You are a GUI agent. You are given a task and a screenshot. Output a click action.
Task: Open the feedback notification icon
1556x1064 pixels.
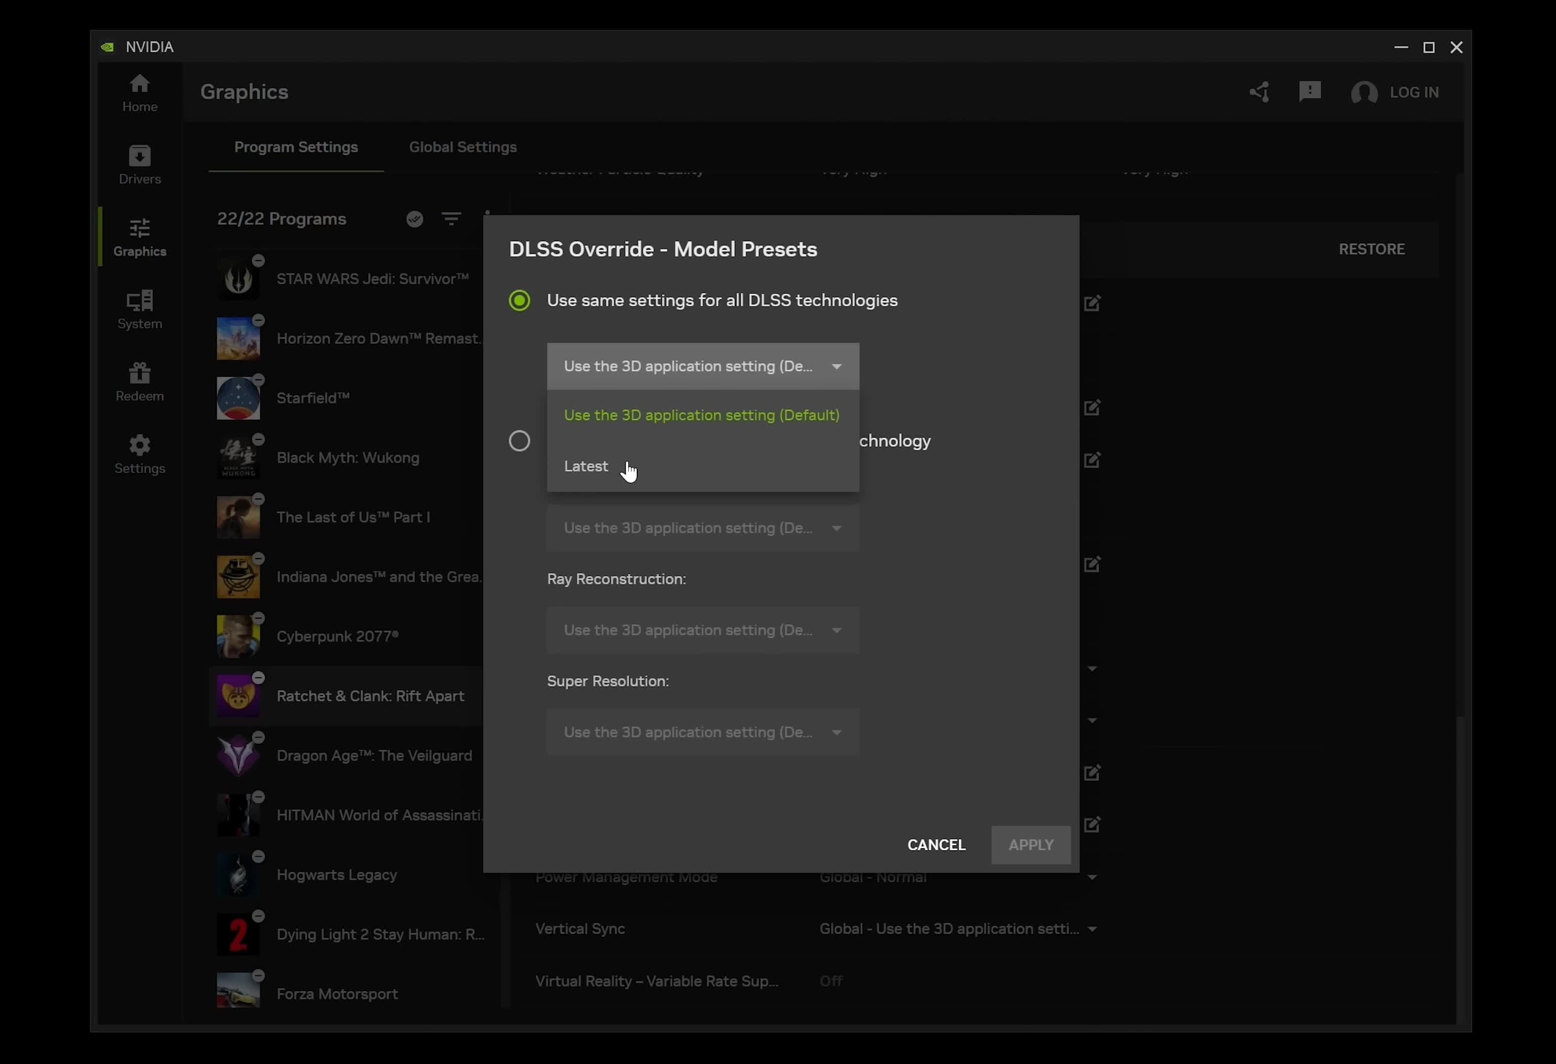1310,92
